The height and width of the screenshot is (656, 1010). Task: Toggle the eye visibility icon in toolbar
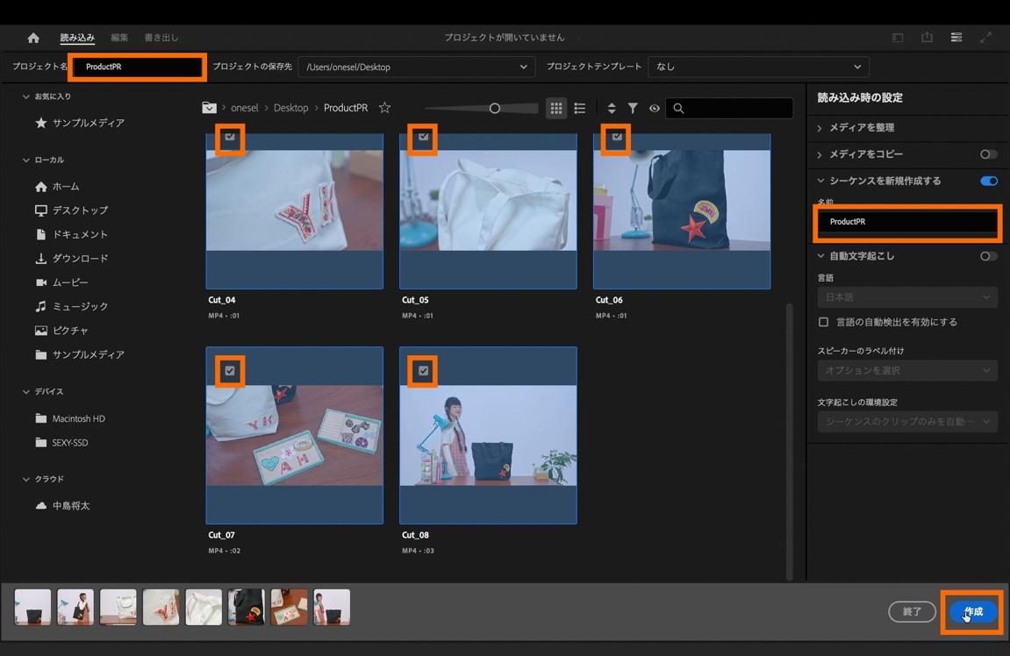click(x=654, y=108)
